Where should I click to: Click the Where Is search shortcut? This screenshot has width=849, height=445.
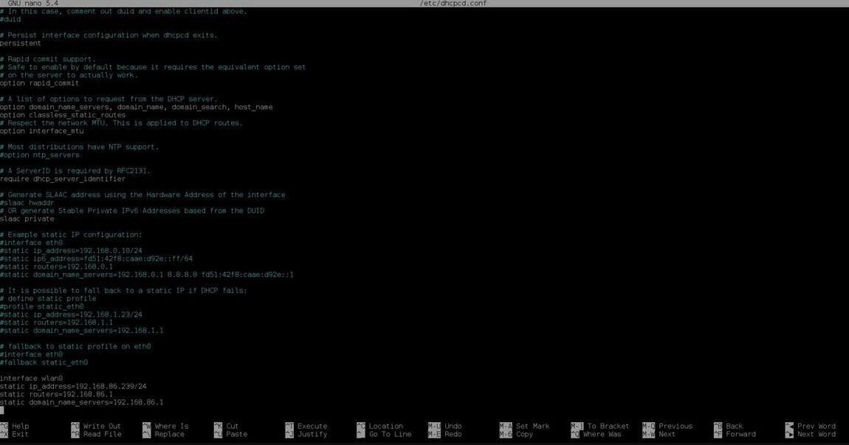171,427
